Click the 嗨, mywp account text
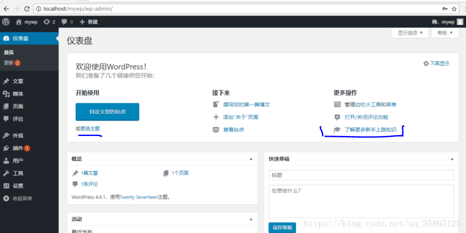This screenshot has height=233, width=466. 443,22
